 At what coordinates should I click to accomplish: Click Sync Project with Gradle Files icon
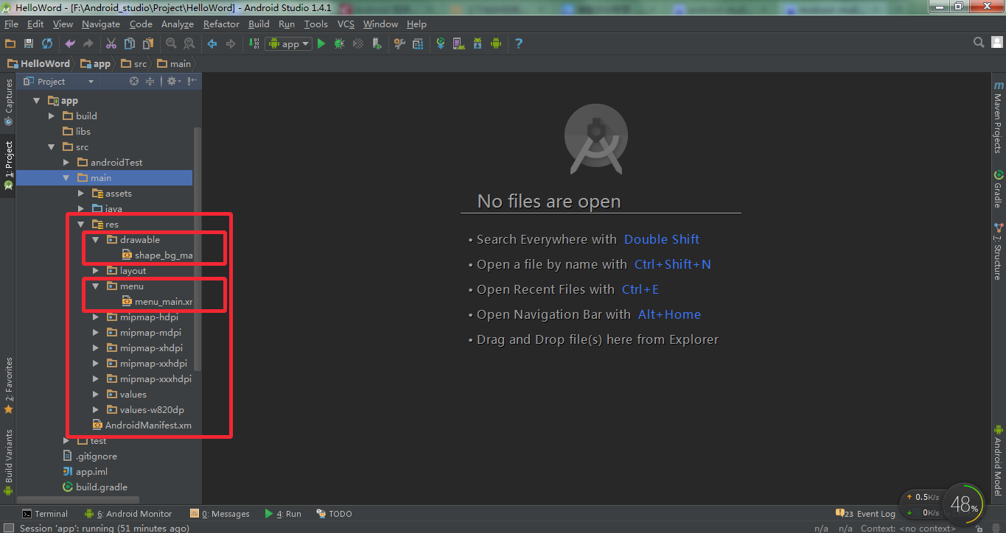point(441,43)
